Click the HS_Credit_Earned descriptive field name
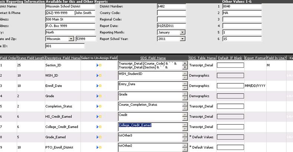The width and height of the screenshot is (293, 152). (58, 116)
